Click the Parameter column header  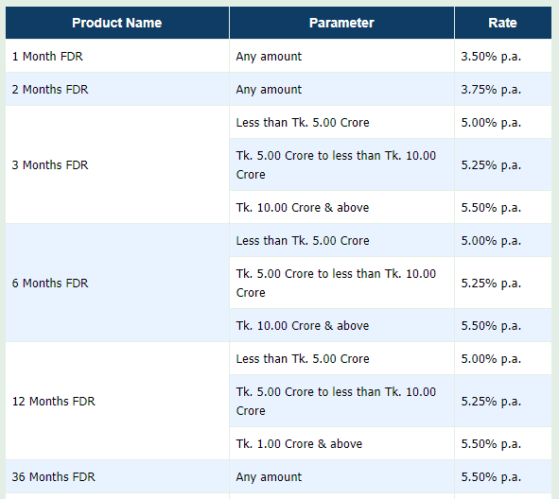(341, 23)
